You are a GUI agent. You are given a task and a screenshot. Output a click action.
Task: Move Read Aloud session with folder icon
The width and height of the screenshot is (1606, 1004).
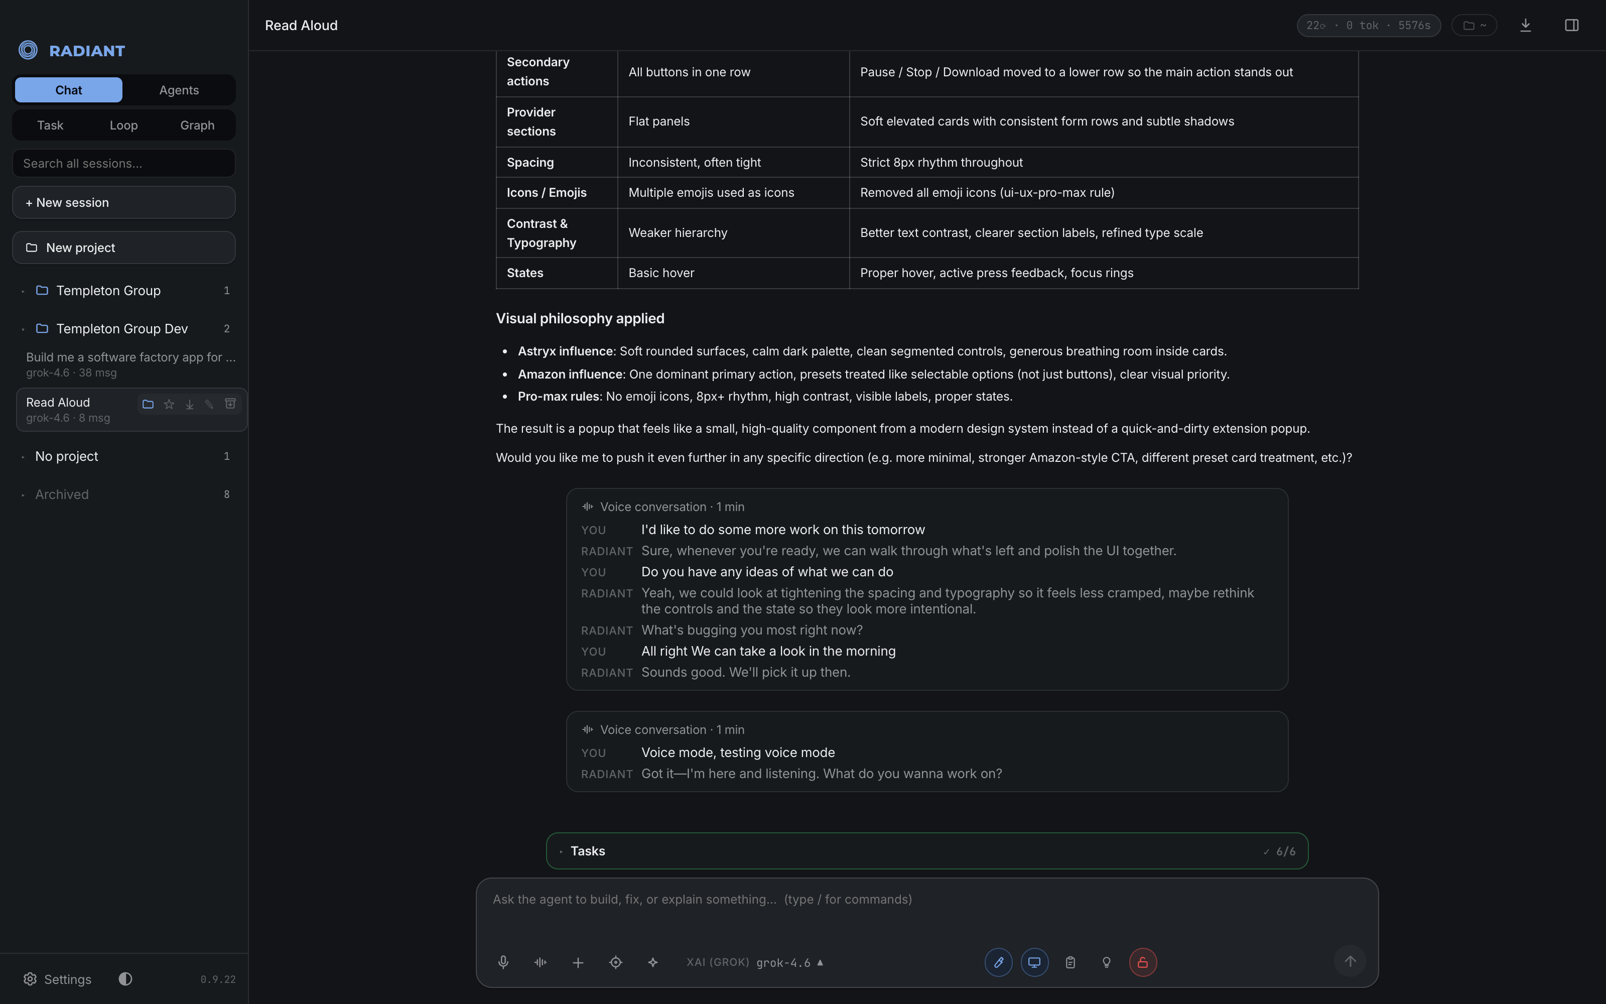(148, 404)
